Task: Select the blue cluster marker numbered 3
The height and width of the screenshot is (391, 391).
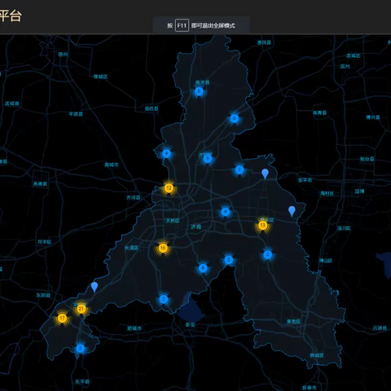Action: 208,159
